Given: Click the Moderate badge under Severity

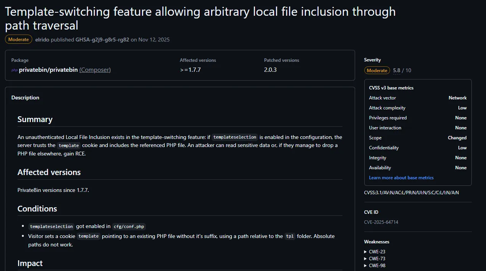Looking at the screenshot, I should click(x=377, y=70).
